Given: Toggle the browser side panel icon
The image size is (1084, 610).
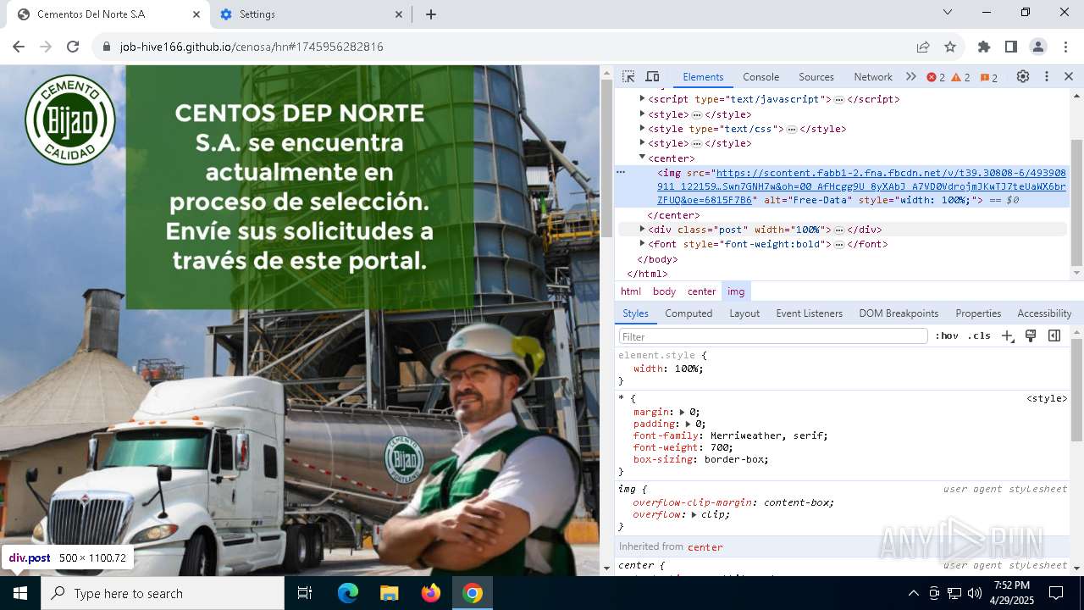Looking at the screenshot, I should pyautogui.click(x=1011, y=47).
